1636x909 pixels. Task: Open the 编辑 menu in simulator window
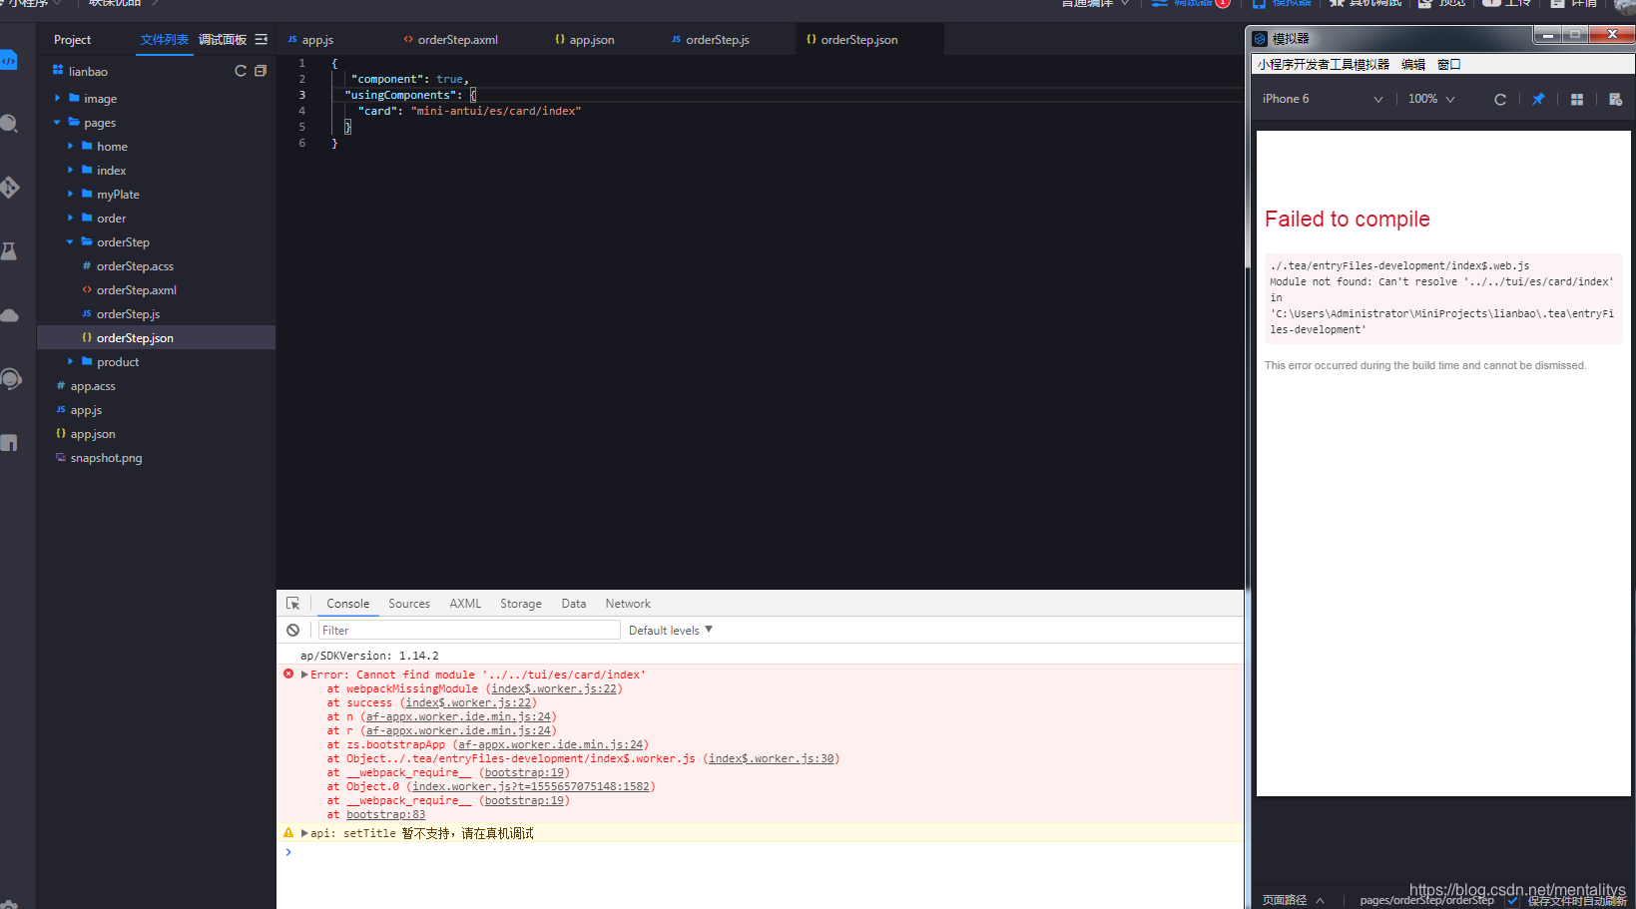point(1413,64)
